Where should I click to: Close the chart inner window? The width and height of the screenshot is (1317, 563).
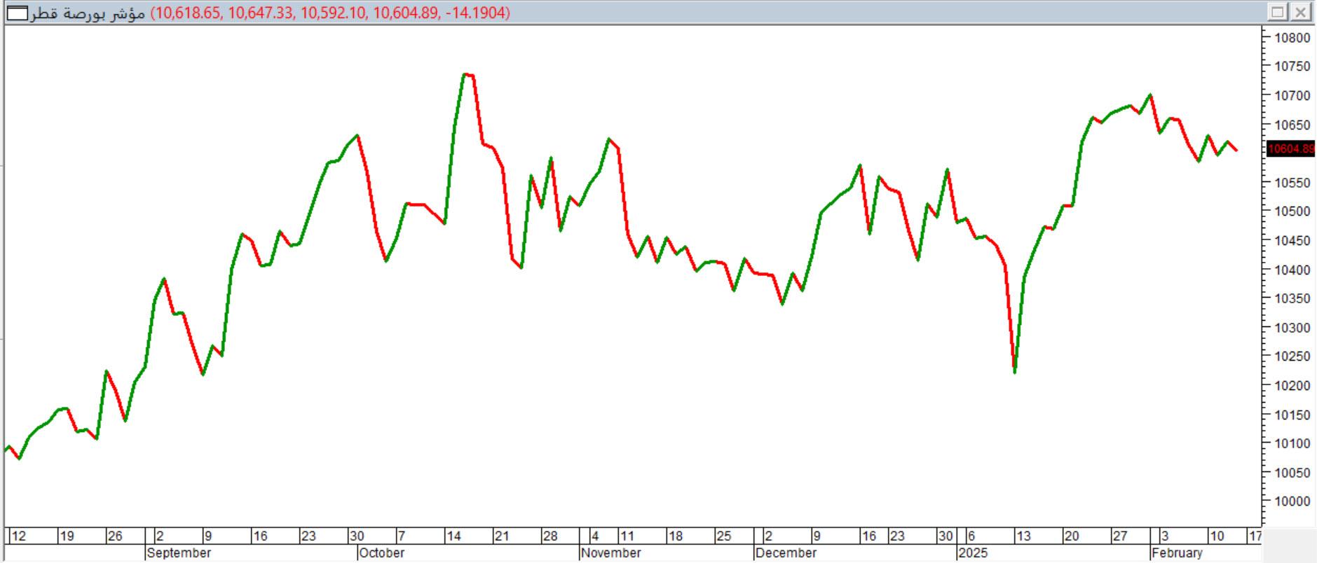[1300, 12]
